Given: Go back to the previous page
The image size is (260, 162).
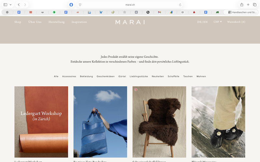Looking at the screenshot, I should tap(19, 5).
